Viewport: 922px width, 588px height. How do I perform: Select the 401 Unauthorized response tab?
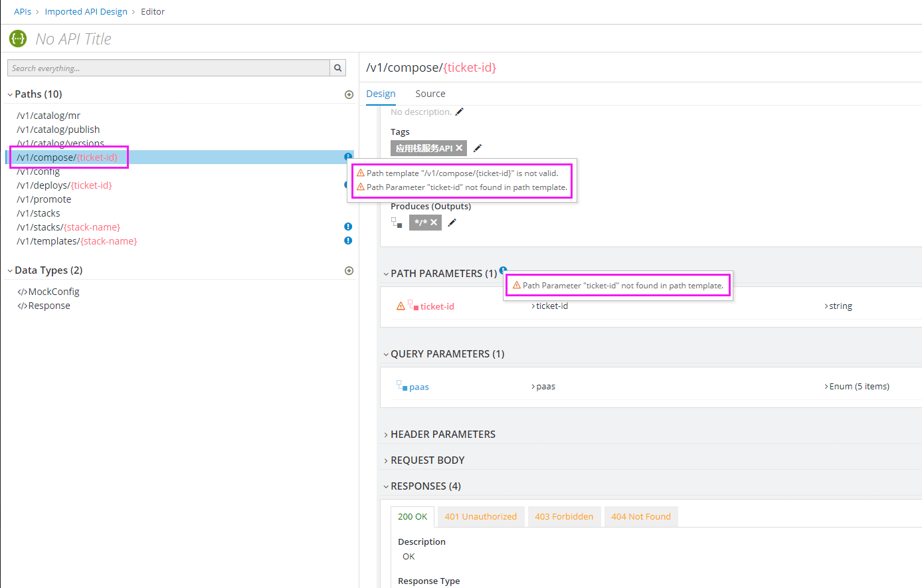[481, 517]
